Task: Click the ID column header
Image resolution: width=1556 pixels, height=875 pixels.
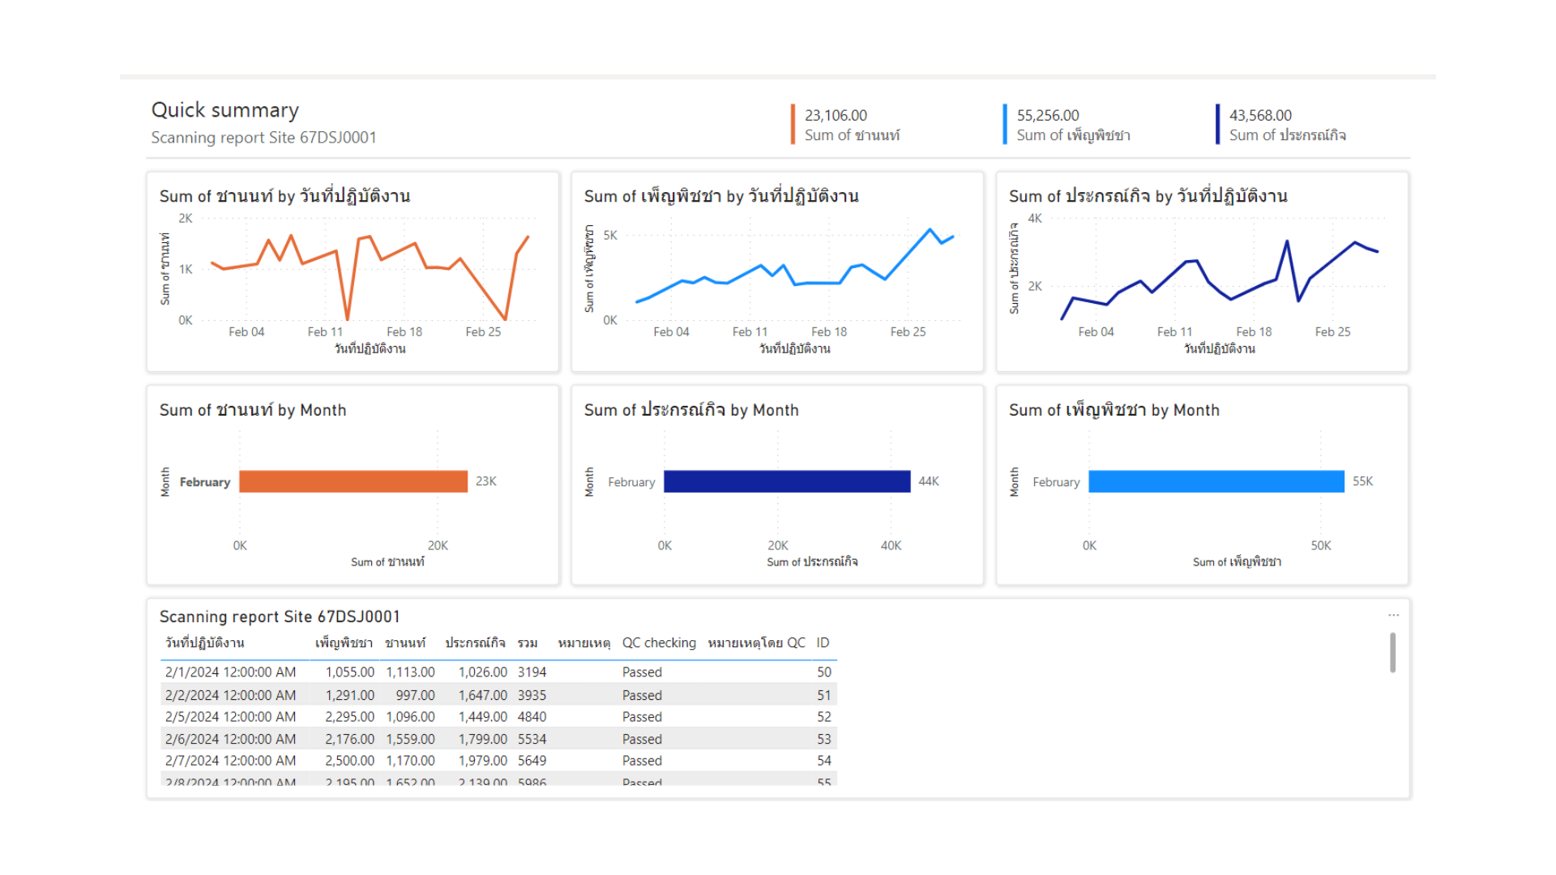Action: pos(823,642)
